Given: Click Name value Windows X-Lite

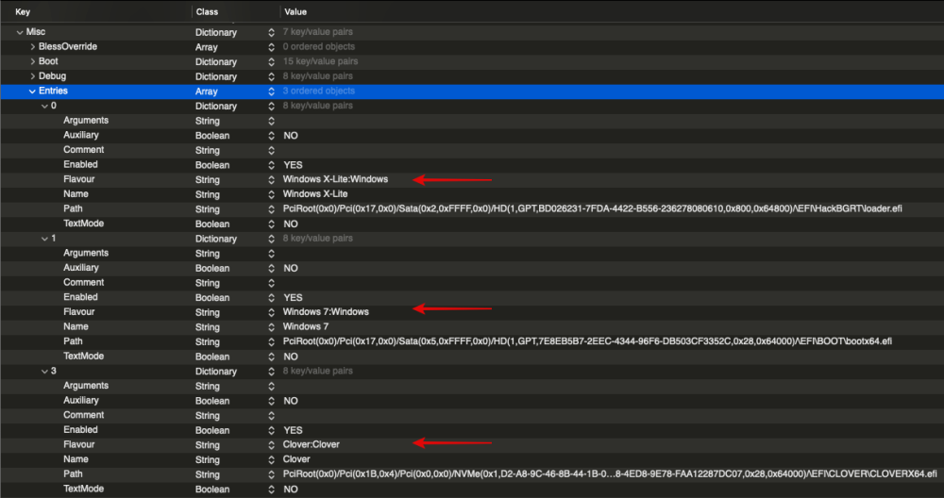Looking at the screenshot, I should click(x=315, y=194).
